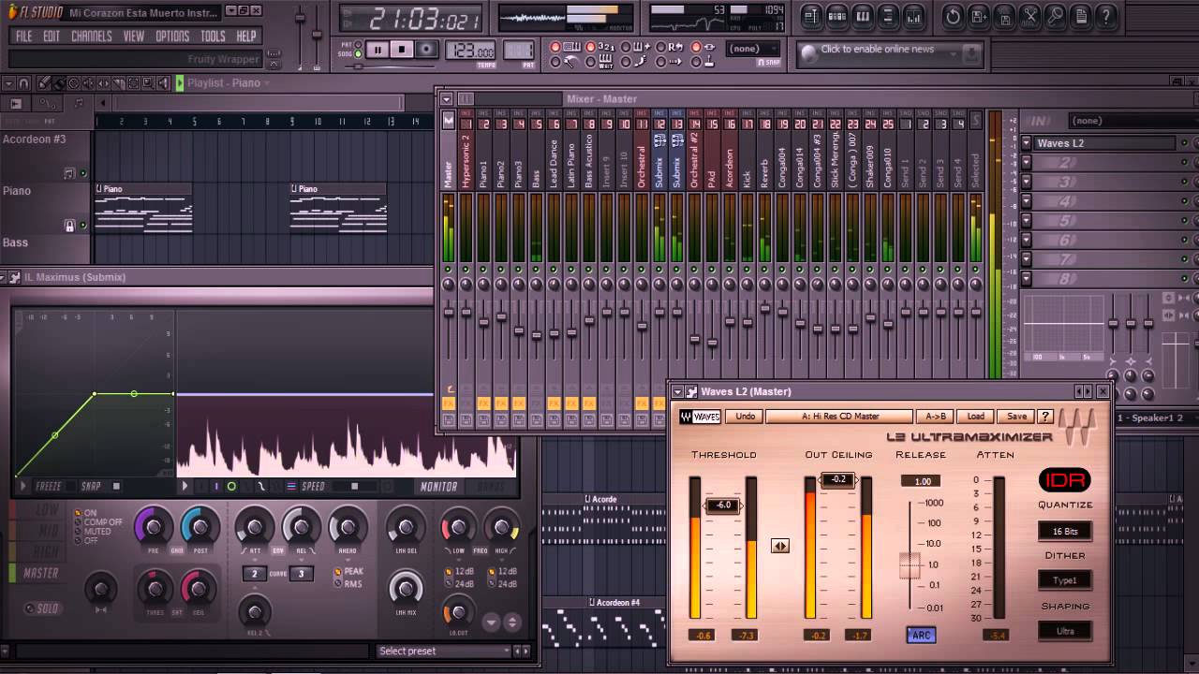Open the Maximus Select preset dropdown

443,651
